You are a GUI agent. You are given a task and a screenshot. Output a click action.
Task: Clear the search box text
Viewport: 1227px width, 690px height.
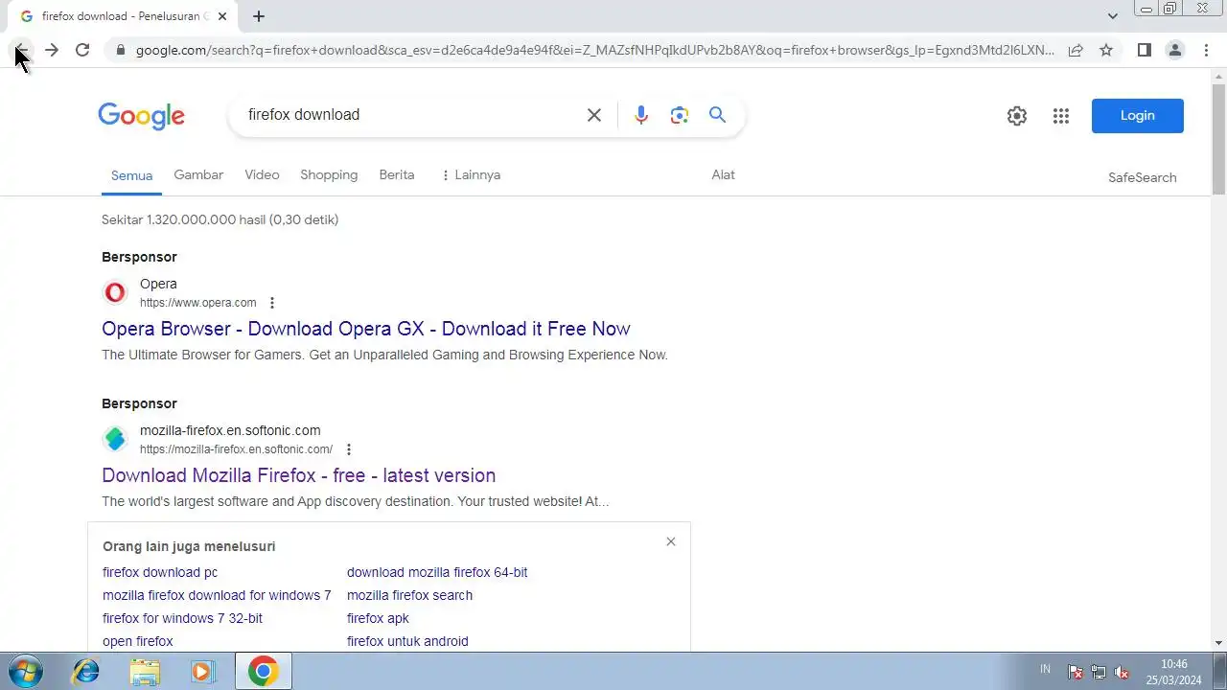point(594,115)
